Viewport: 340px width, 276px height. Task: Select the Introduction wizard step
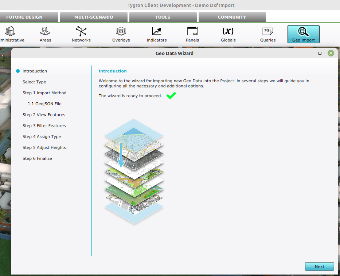[x=35, y=71]
